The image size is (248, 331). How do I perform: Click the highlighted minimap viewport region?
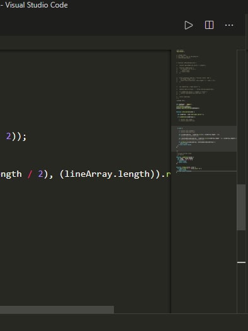click(x=204, y=138)
